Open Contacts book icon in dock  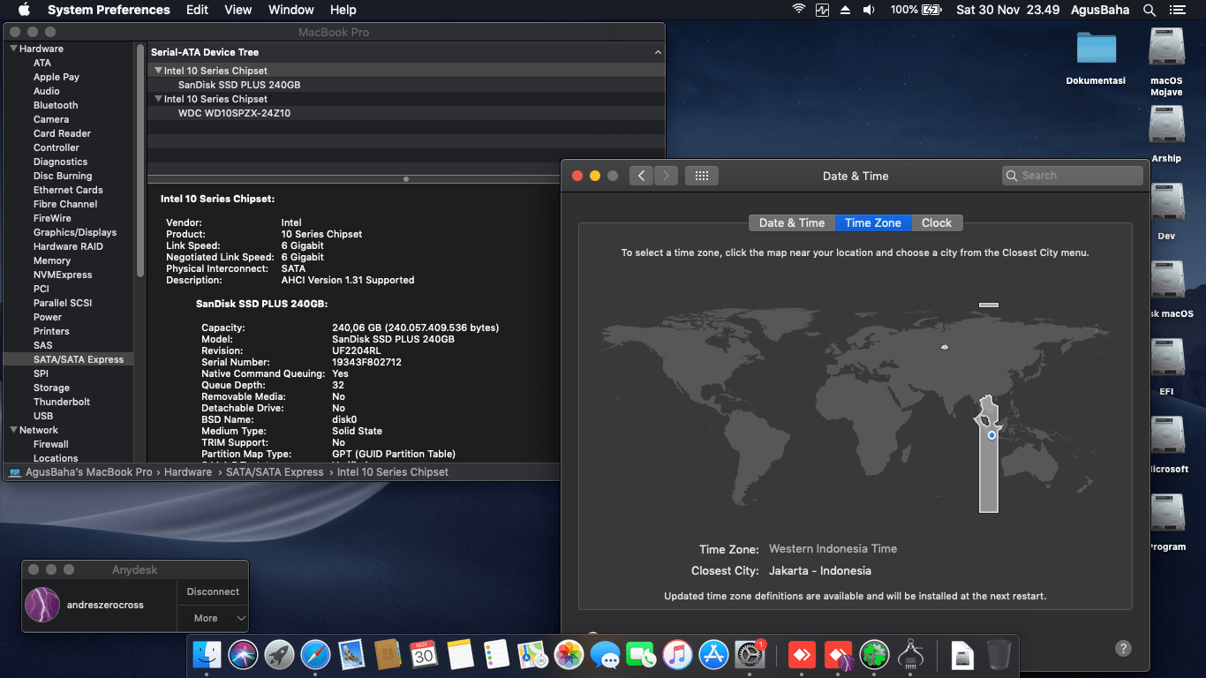tap(388, 654)
